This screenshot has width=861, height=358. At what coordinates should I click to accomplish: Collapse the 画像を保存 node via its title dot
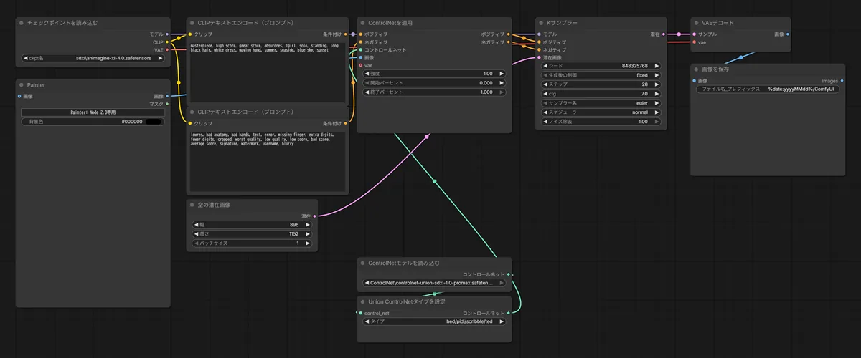(x=697, y=69)
